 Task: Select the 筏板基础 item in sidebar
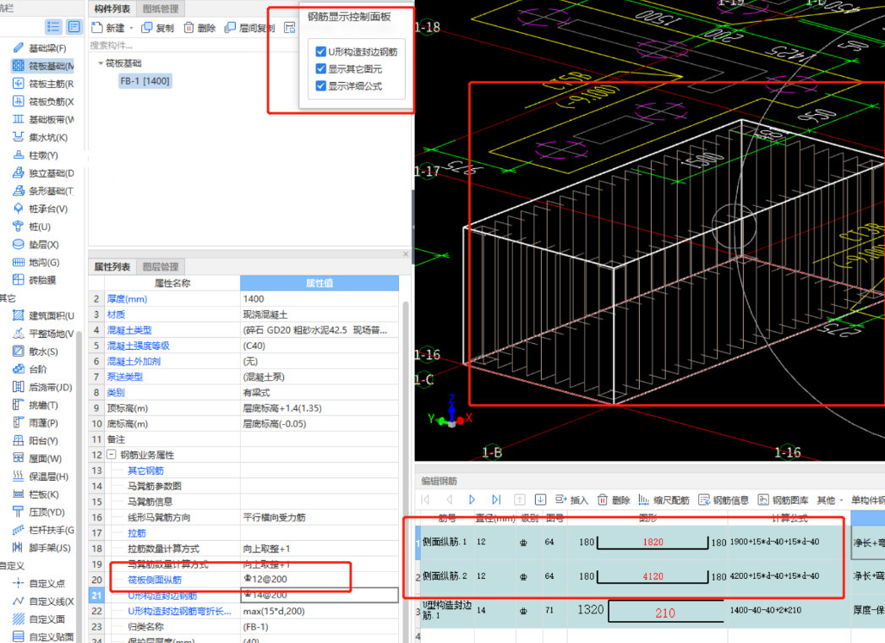click(43, 66)
